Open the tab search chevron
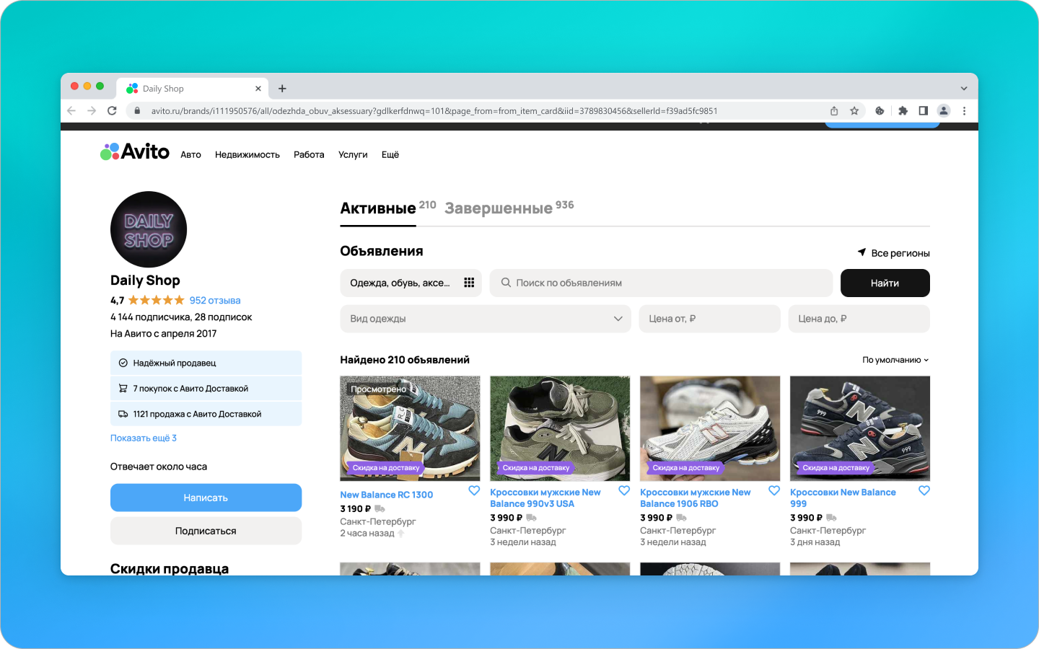This screenshot has height=649, width=1039. point(964,89)
